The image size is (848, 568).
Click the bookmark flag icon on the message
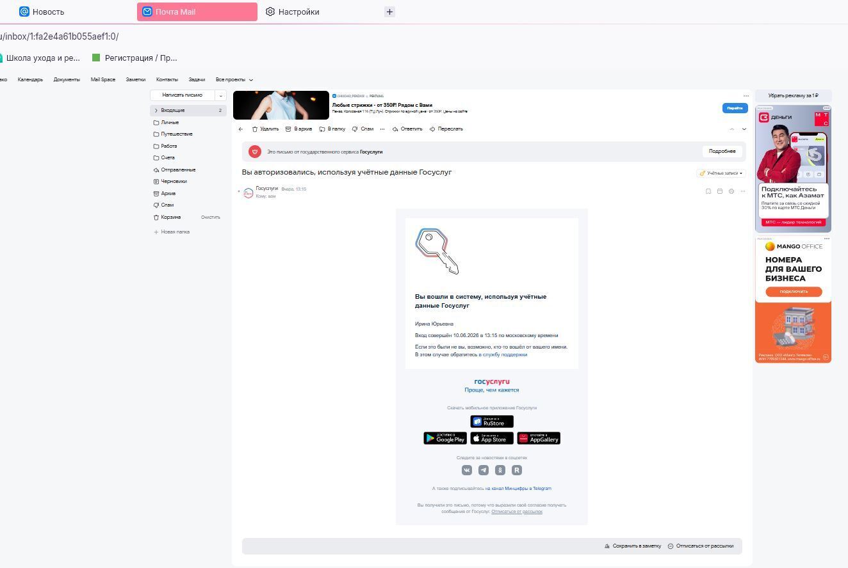click(x=708, y=191)
